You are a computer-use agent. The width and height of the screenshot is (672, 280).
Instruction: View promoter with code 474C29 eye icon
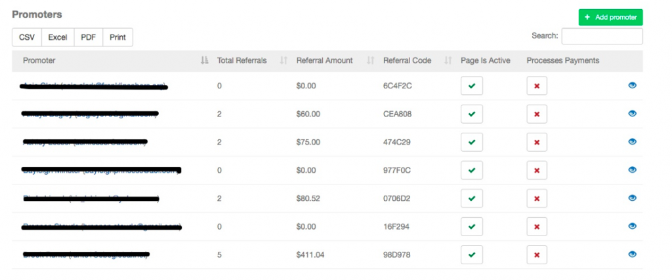pyautogui.click(x=632, y=142)
